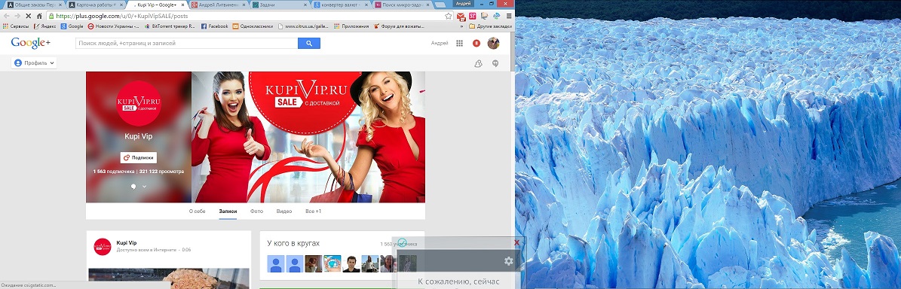Close the popup with the red X
Screen dimensions: 901x289
(516, 242)
